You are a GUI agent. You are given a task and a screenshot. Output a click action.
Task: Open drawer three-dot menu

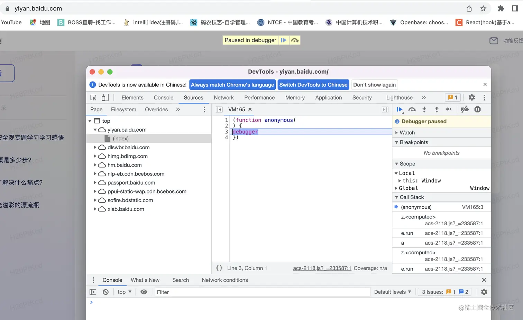tap(93, 280)
